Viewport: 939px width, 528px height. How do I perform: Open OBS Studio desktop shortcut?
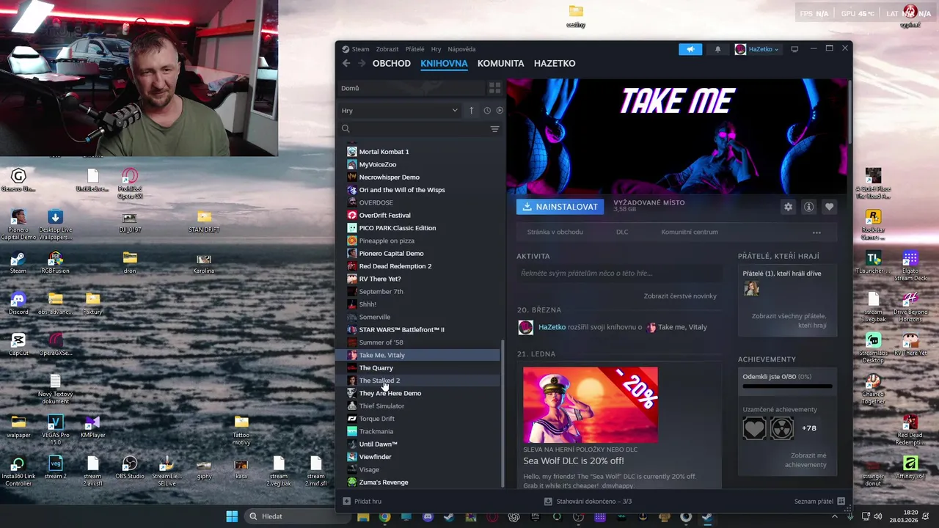129,469
